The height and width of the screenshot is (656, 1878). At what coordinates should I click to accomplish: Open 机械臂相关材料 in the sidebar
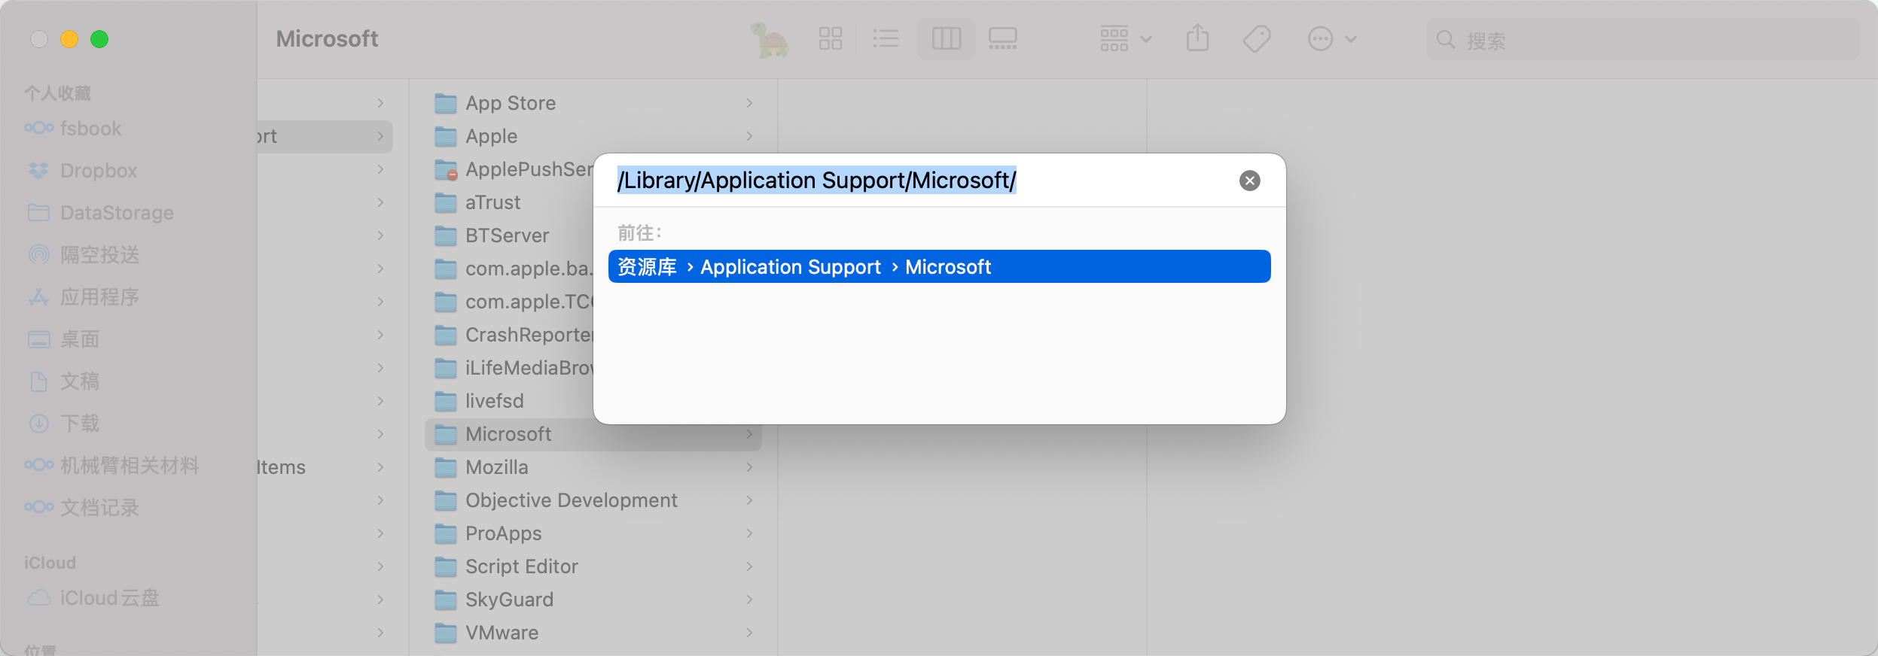113,466
